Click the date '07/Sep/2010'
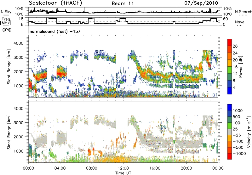This screenshot has width=252, height=175. [201, 3]
